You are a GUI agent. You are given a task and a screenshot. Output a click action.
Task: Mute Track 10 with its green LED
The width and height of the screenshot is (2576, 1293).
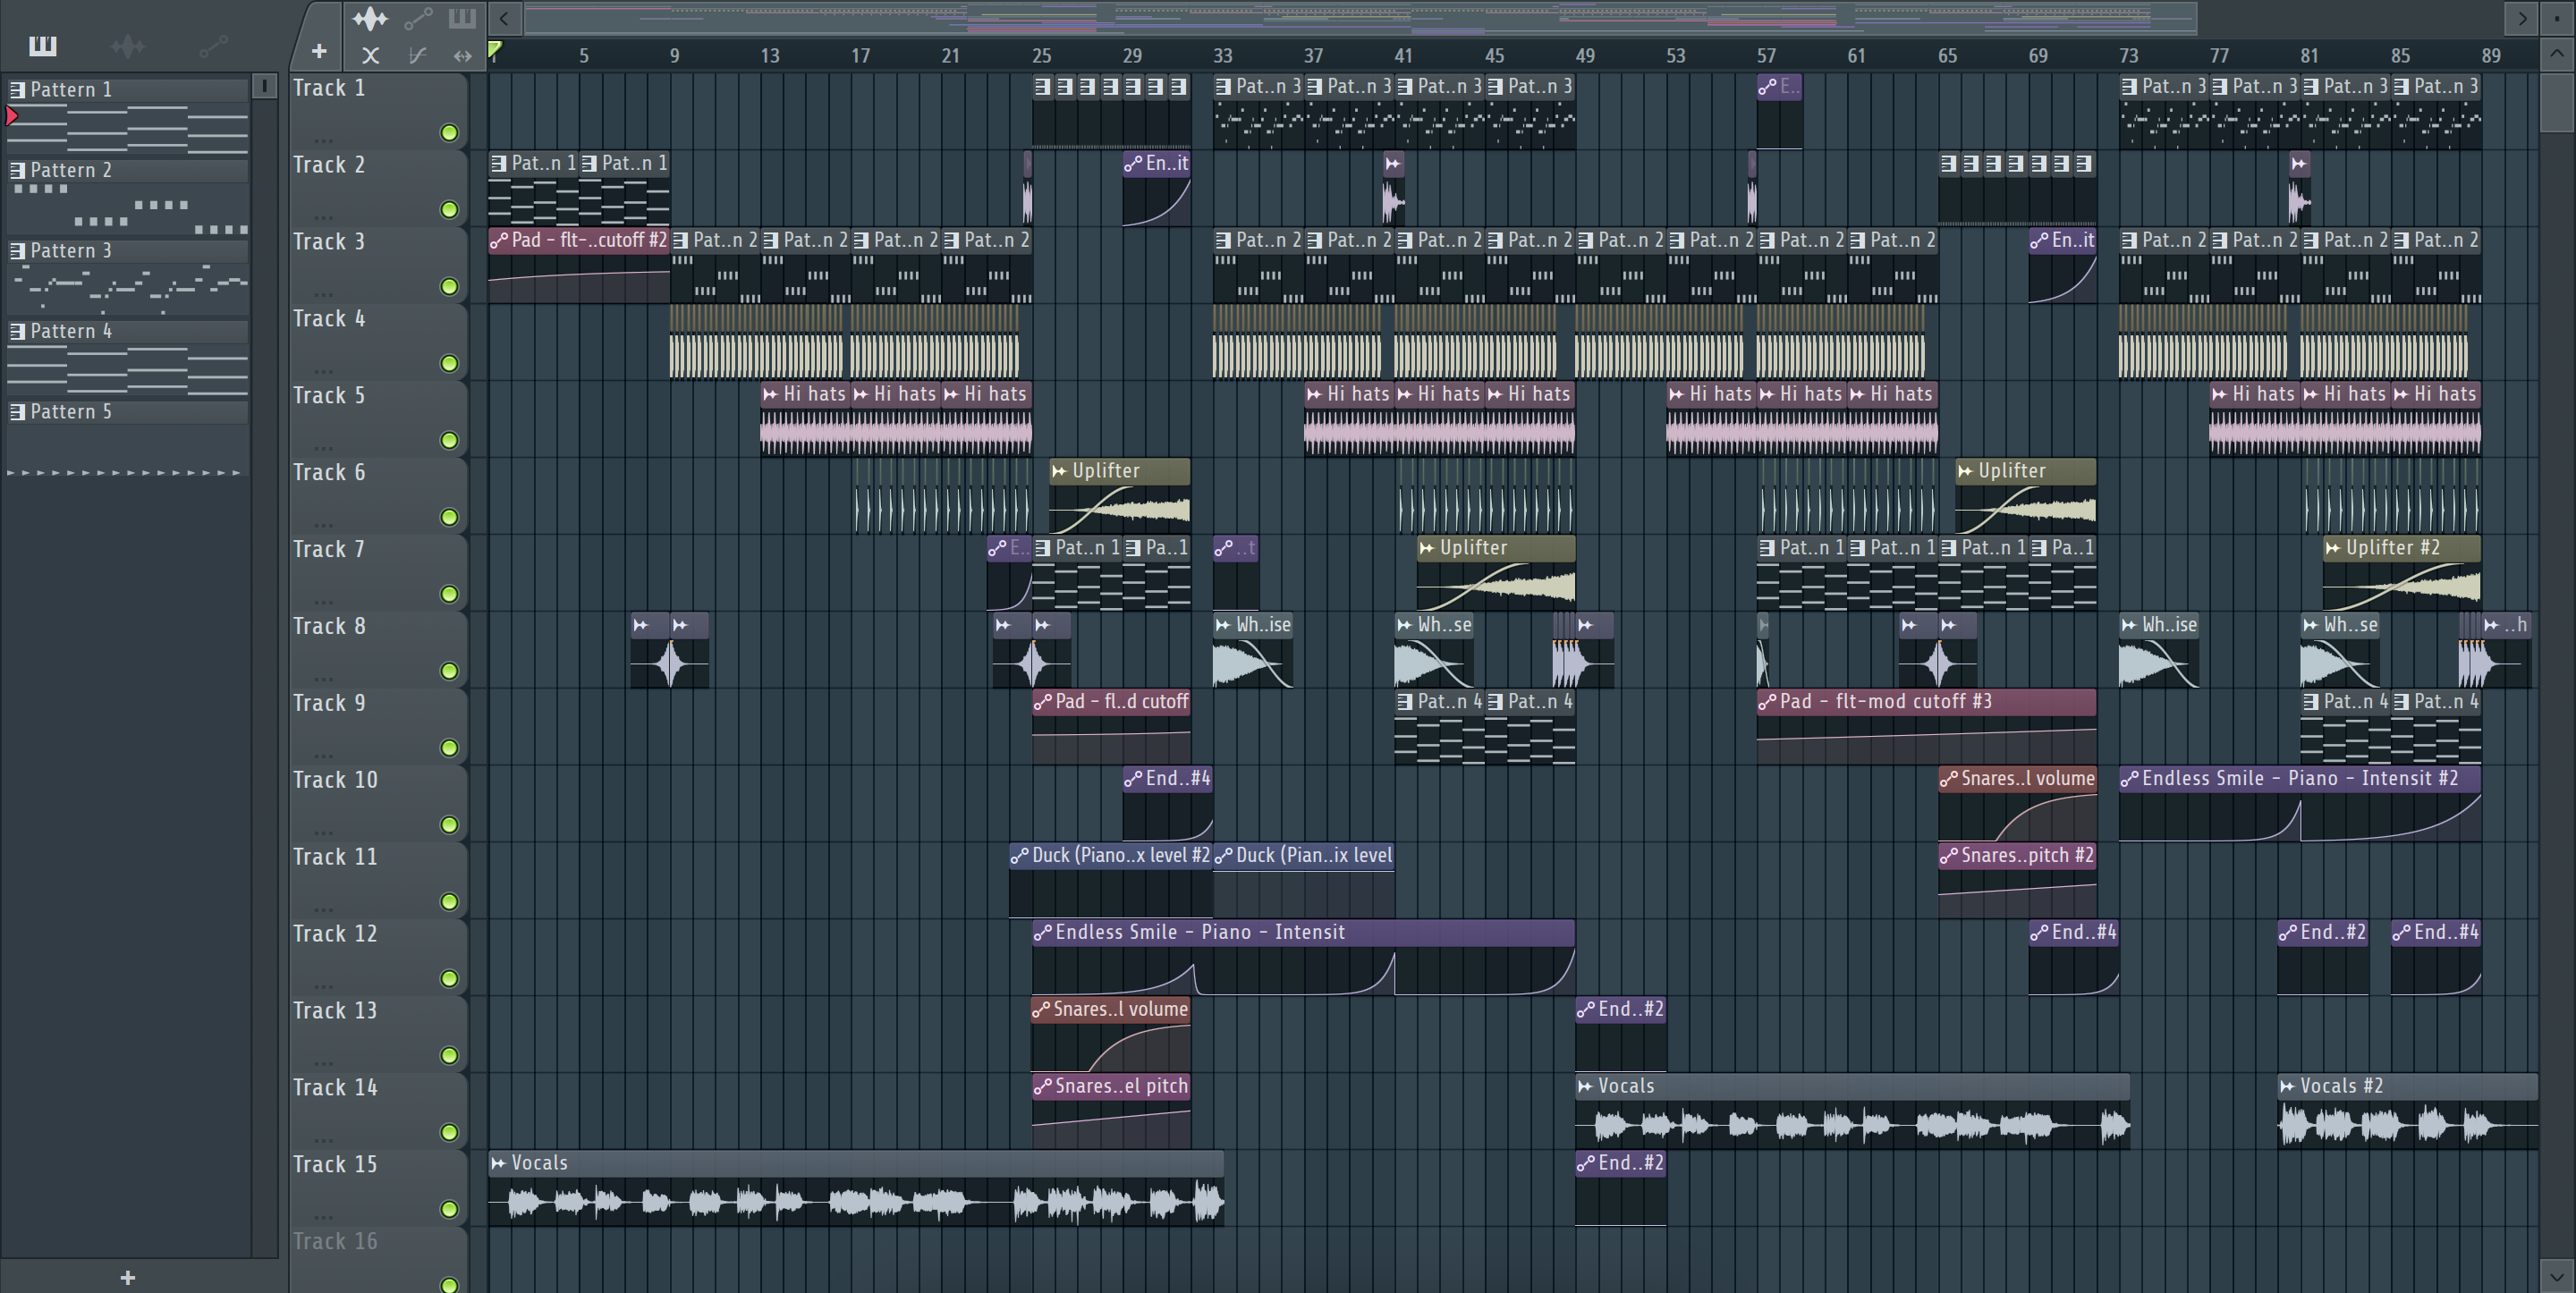[x=449, y=825]
